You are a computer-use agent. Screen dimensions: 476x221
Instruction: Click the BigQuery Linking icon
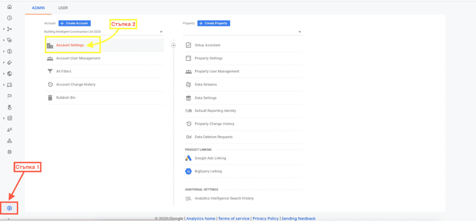click(x=188, y=171)
